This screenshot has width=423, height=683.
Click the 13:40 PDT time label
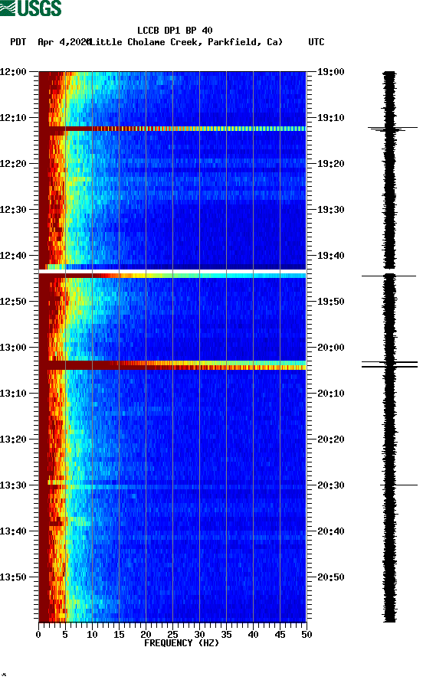(x=13, y=531)
